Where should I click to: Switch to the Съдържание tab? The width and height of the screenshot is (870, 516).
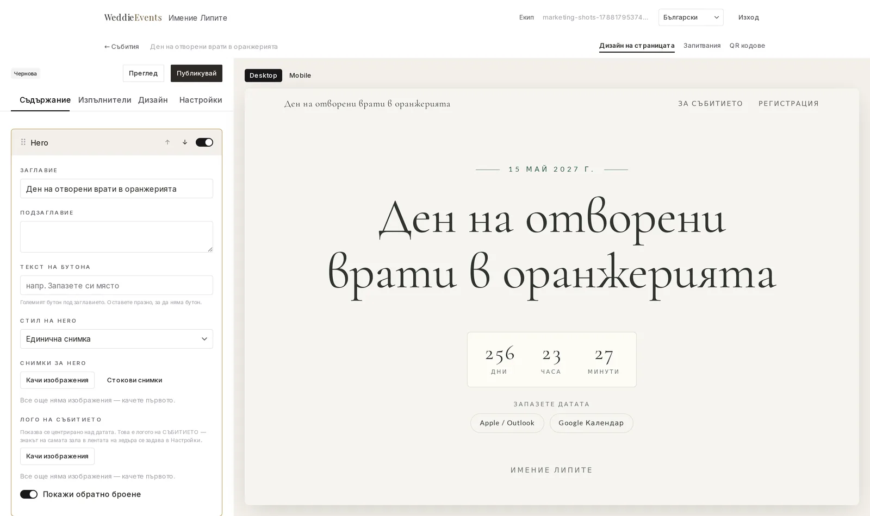tap(45, 100)
